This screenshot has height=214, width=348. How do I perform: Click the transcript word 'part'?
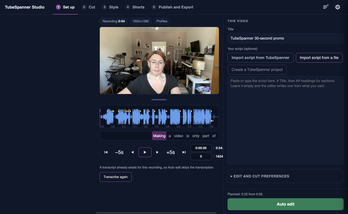point(206,136)
